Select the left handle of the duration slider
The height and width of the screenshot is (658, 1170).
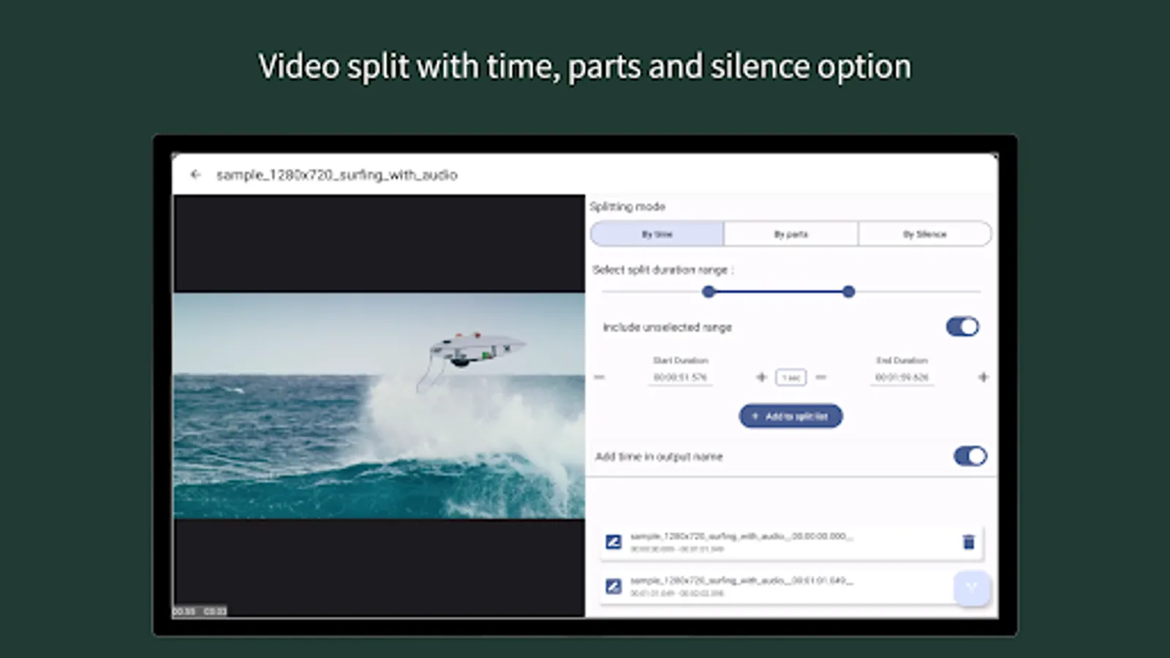[707, 292]
